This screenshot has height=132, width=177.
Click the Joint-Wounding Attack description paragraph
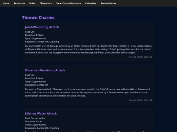click(88, 49)
